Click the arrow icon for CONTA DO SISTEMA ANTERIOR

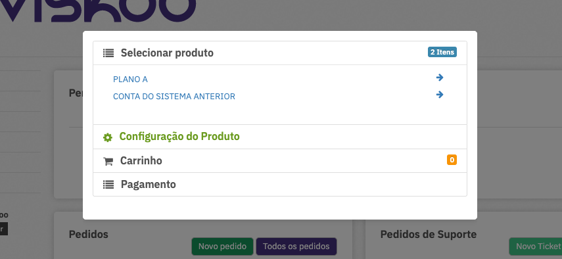coord(440,95)
